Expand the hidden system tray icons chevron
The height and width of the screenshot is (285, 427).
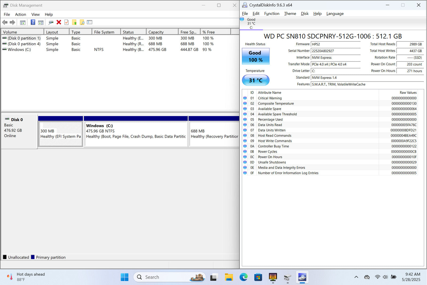356,277
